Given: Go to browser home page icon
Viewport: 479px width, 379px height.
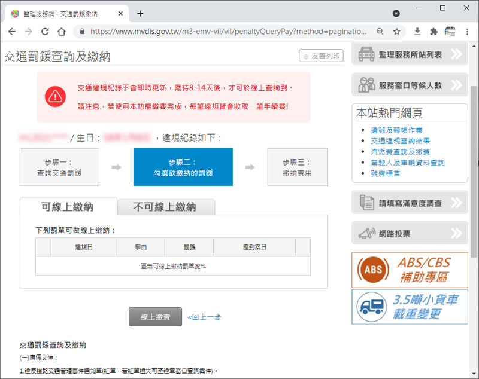Looking at the screenshot, I should click(61, 32).
